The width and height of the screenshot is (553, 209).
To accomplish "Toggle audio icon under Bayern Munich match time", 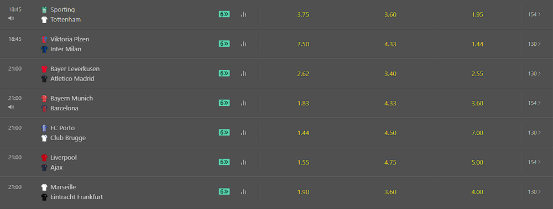I will point(11,106).
